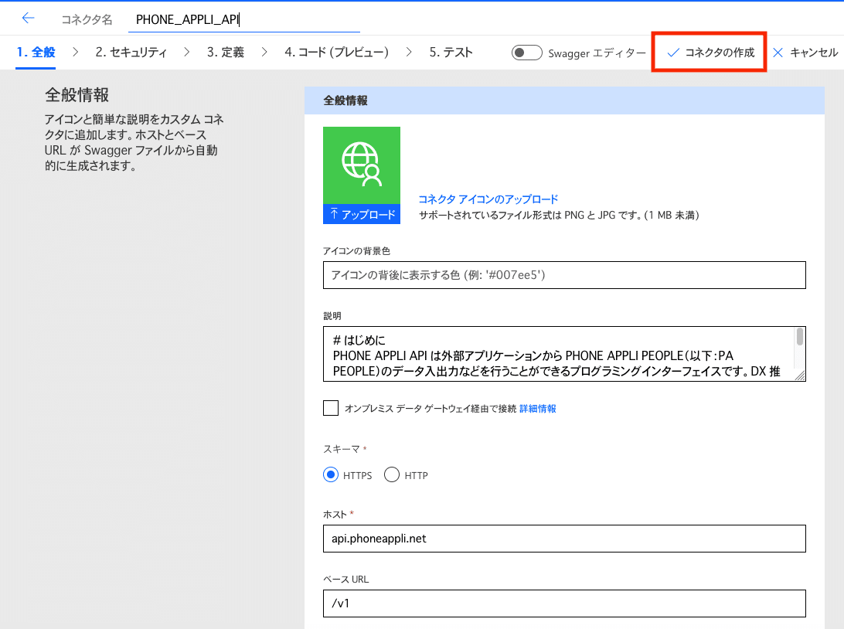Select the HTTPS radio button
The width and height of the screenshot is (844, 629).
(x=331, y=474)
